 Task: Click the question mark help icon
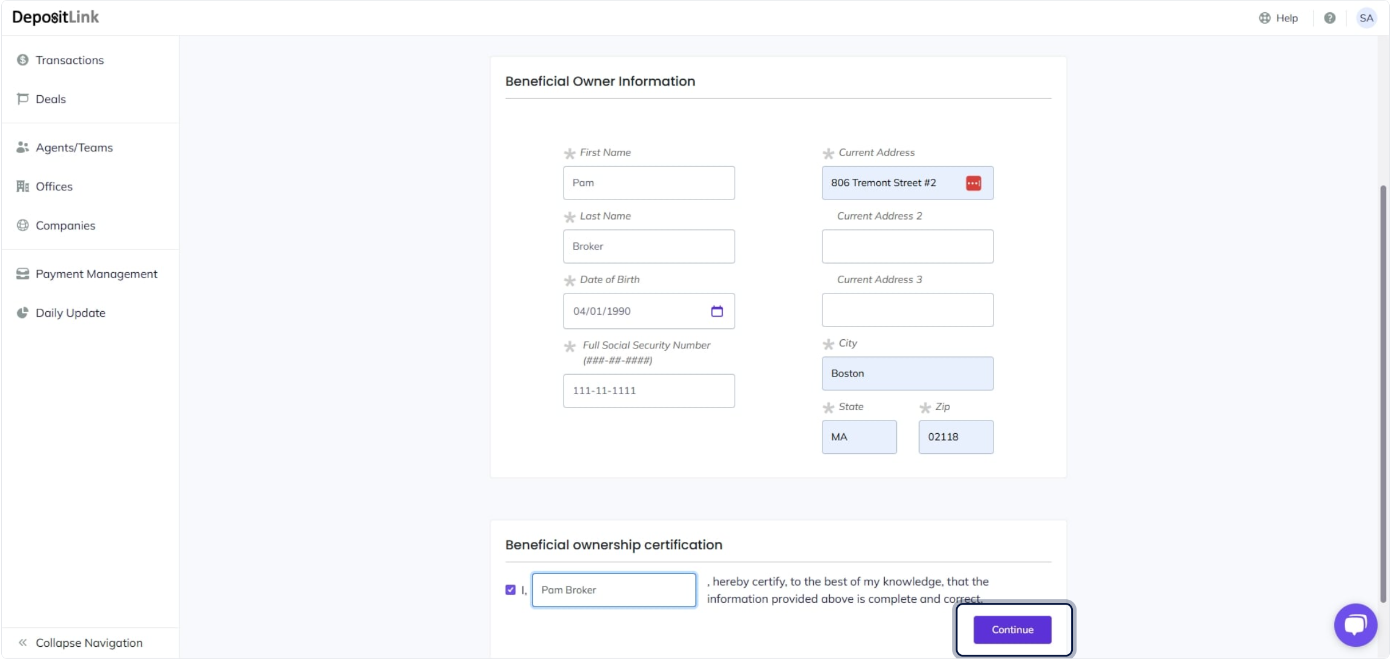coord(1329,18)
